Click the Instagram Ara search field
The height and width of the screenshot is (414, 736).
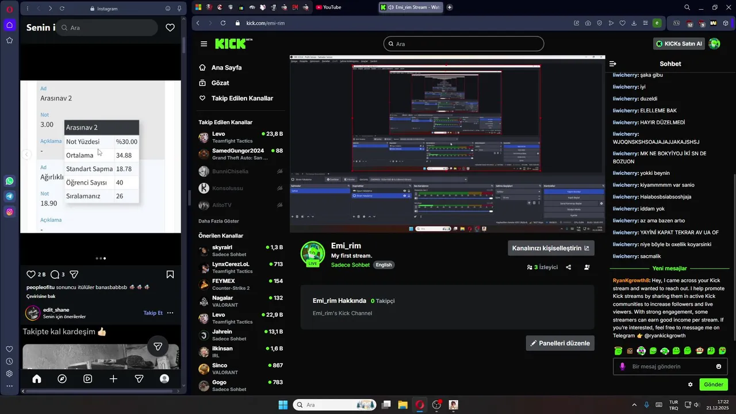point(107,28)
